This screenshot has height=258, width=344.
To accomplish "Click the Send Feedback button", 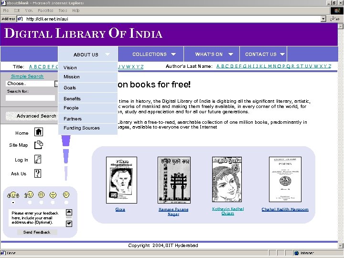I will [x=37, y=232].
